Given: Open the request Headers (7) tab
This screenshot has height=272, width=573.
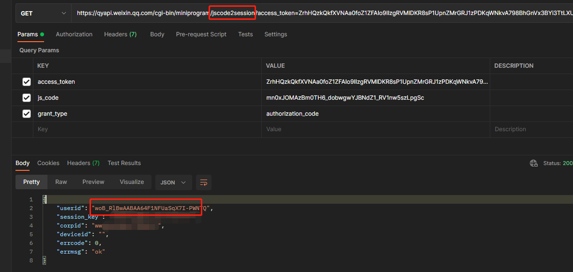Looking at the screenshot, I should (x=120, y=34).
